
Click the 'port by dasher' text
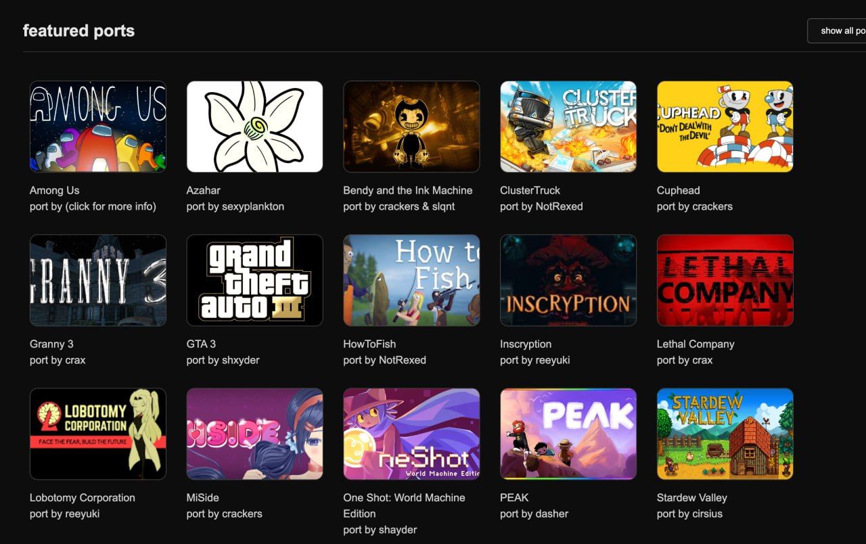point(534,514)
